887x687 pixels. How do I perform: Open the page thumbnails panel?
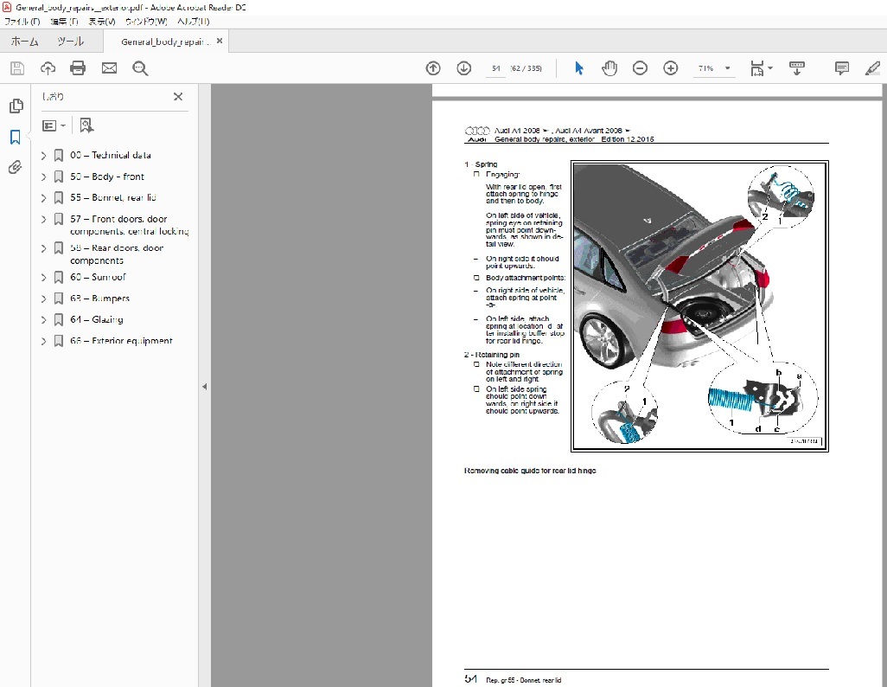pos(16,106)
